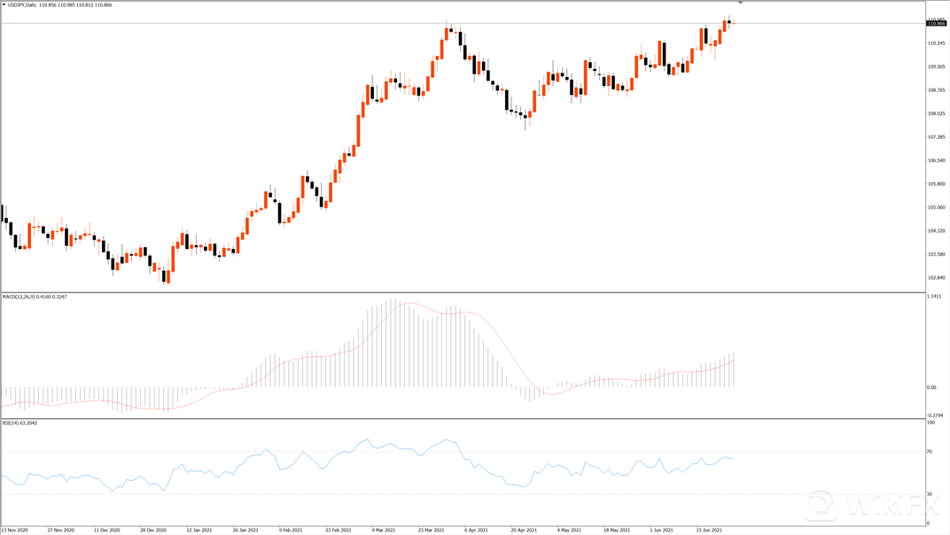Screen dimensions: 950x535
Task: Click the 108.765 price level on axis
Action: point(936,89)
